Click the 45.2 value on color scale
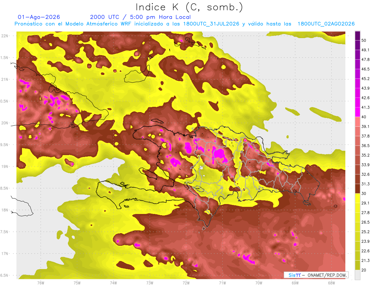 366,78
